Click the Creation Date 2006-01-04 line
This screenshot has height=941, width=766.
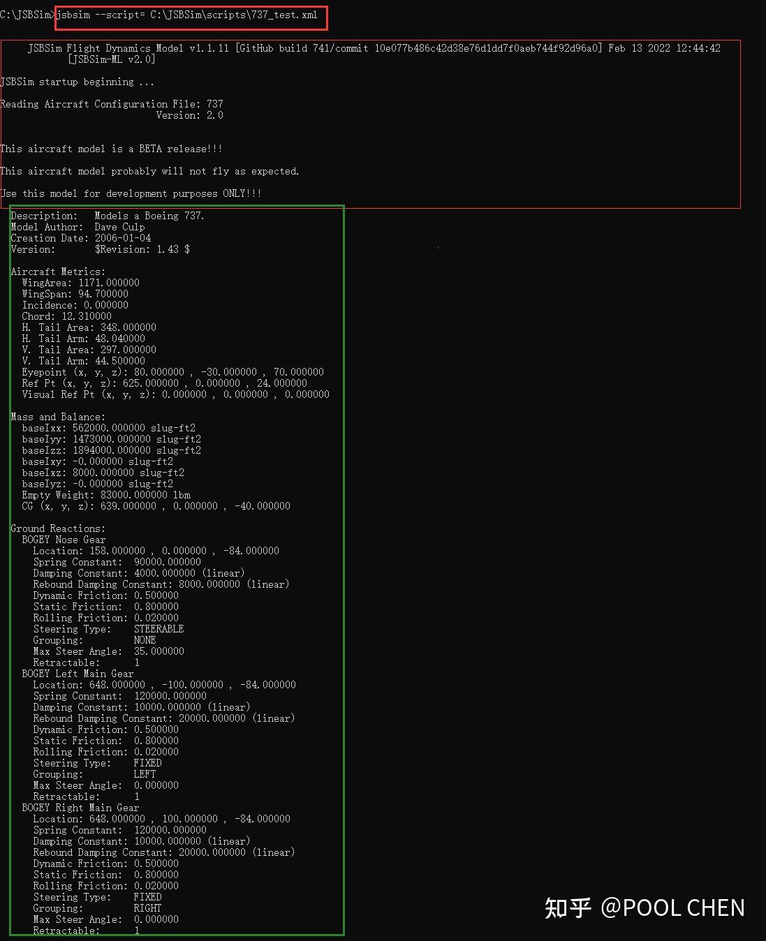pyautogui.click(x=81, y=238)
